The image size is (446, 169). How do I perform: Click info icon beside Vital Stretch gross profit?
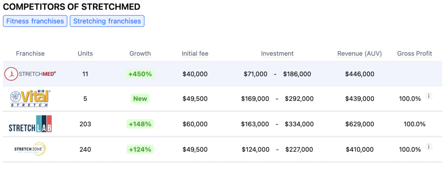coord(429,96)
